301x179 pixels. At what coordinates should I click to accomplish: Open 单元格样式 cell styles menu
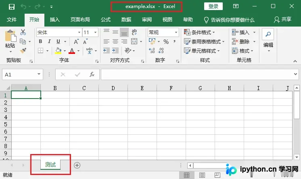[x=202, y=51]
